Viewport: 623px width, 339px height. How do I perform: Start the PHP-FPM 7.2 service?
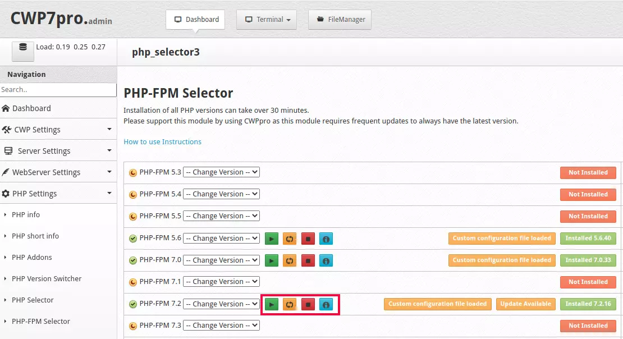pyautogui.click(x=272, y=304)
